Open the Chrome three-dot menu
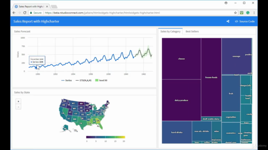 (254, 13)
